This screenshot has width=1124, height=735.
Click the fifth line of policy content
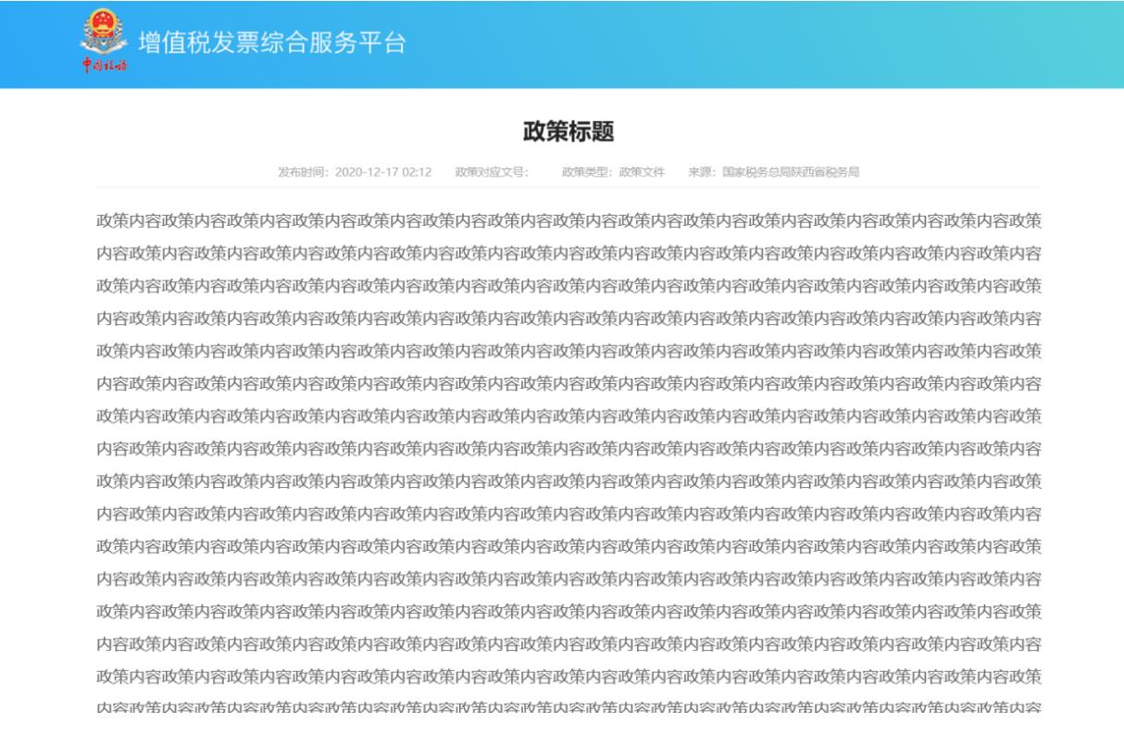tap(568, 351)
